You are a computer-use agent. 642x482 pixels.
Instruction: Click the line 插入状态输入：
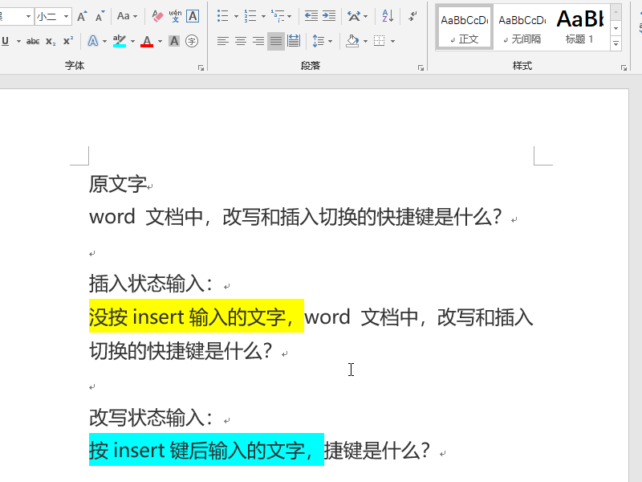(152, 284)
